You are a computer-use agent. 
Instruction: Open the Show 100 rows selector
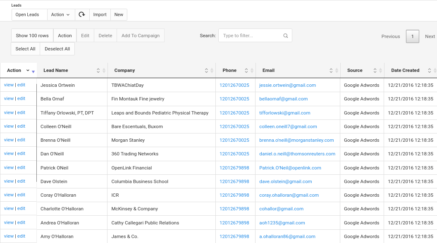32,36
